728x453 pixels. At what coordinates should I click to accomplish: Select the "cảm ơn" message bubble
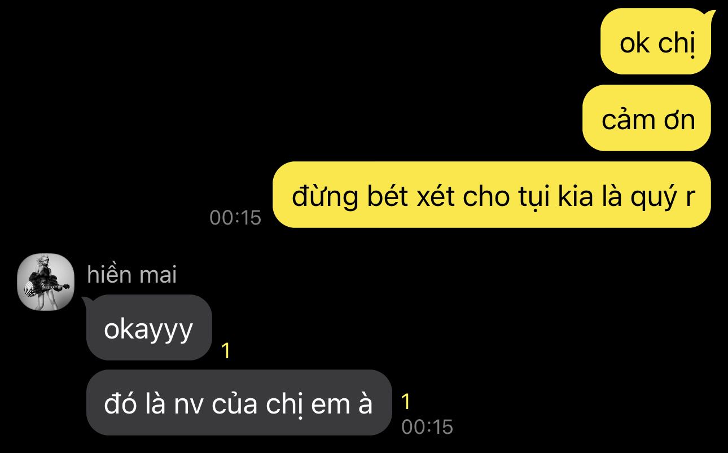pos(647,118)
